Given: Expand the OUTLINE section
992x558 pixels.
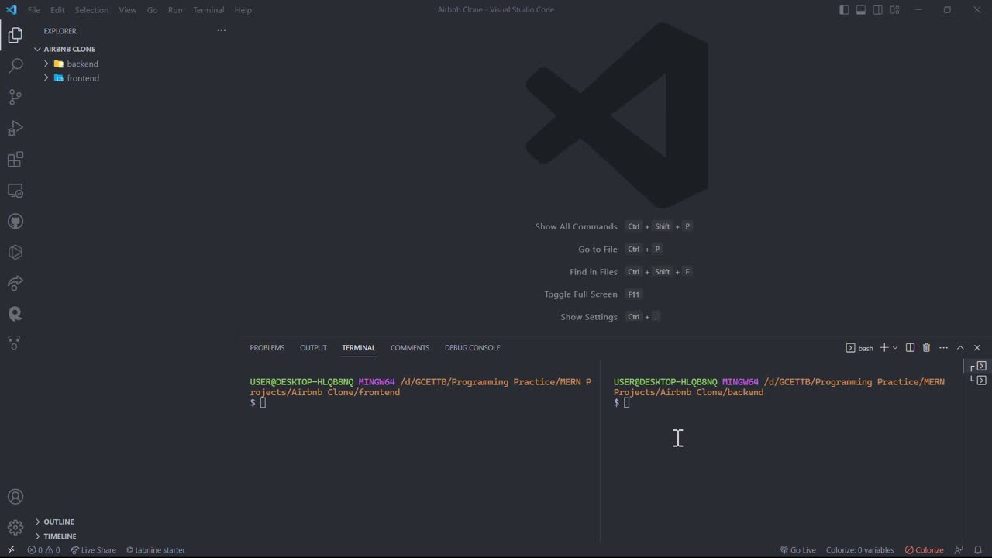Looking at the screenshot, I should (x=59, y=522).
